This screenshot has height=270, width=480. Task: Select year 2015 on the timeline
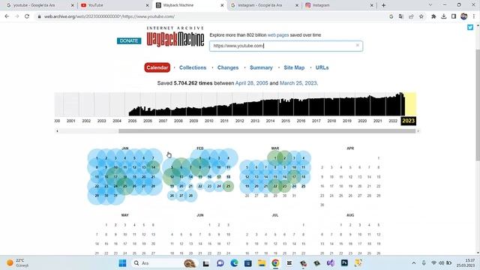coord(286,121)
